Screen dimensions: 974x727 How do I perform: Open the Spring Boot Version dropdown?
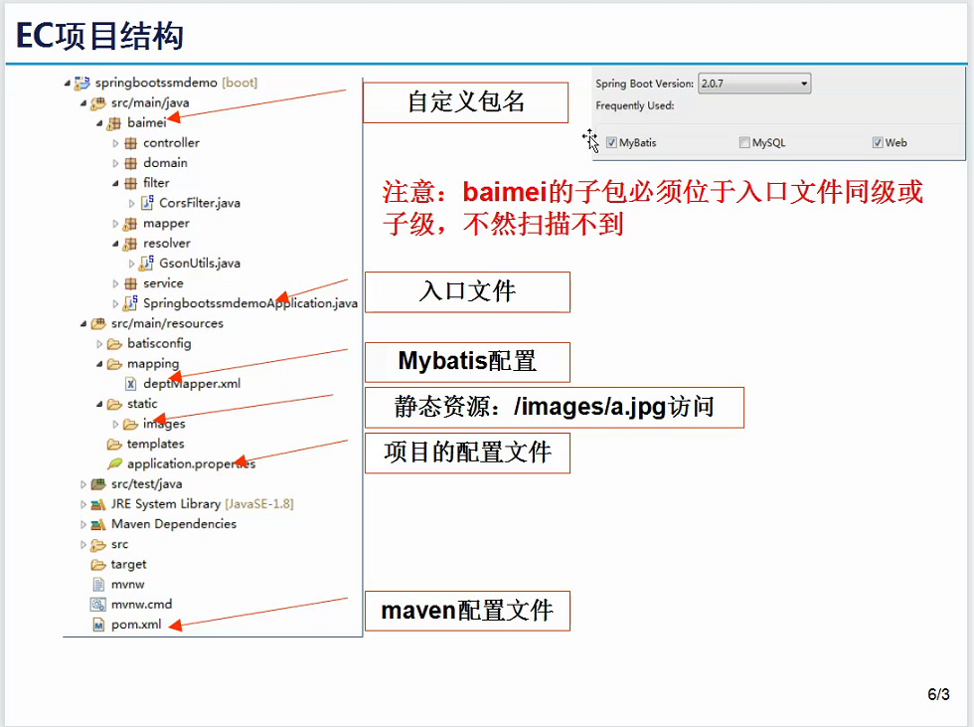pyautogui.click(x=754, y=84)
